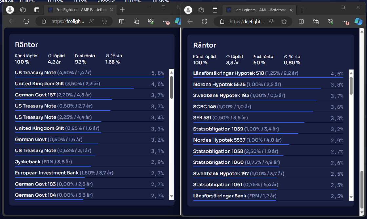This screenshot has width=367, height=219.
Task: Click the URL field in the right window
Action: coord(246,22)
